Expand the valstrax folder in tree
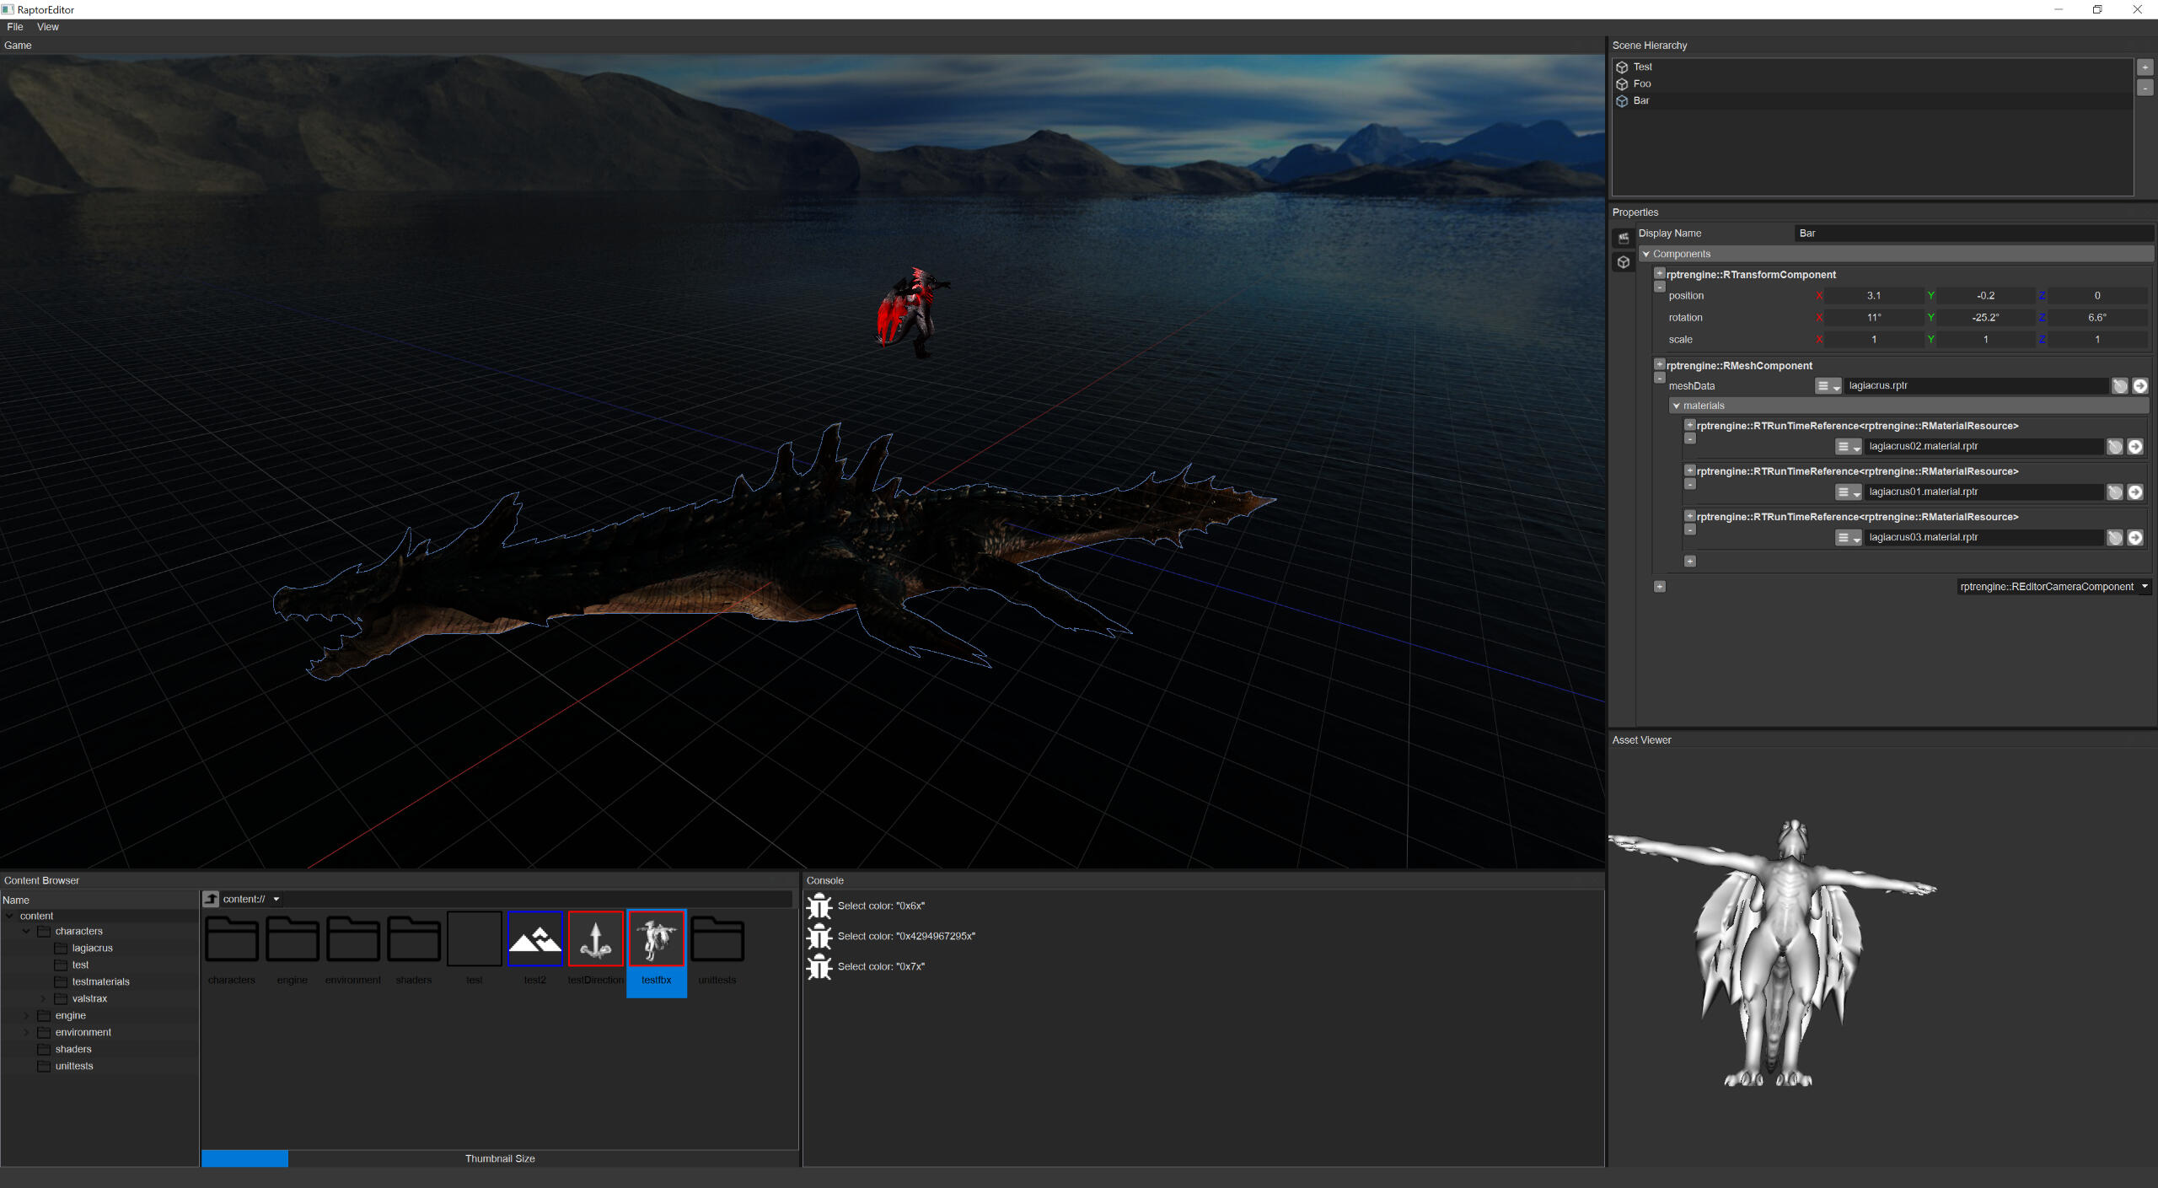The width and height of the screenshot is (2158, 1188). pyautogui.click(x=43, y=999)
